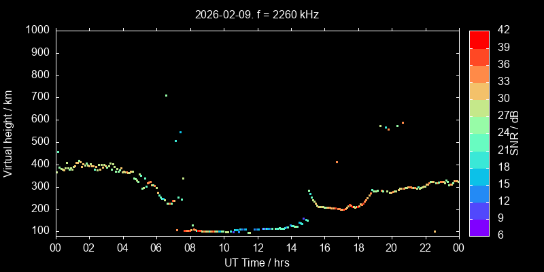This screenshot has width=544, height=272.
Task: Pick the yellow-green 27–30 dB colorbar band
Action: pyautogui.click(x=479, y=107)
